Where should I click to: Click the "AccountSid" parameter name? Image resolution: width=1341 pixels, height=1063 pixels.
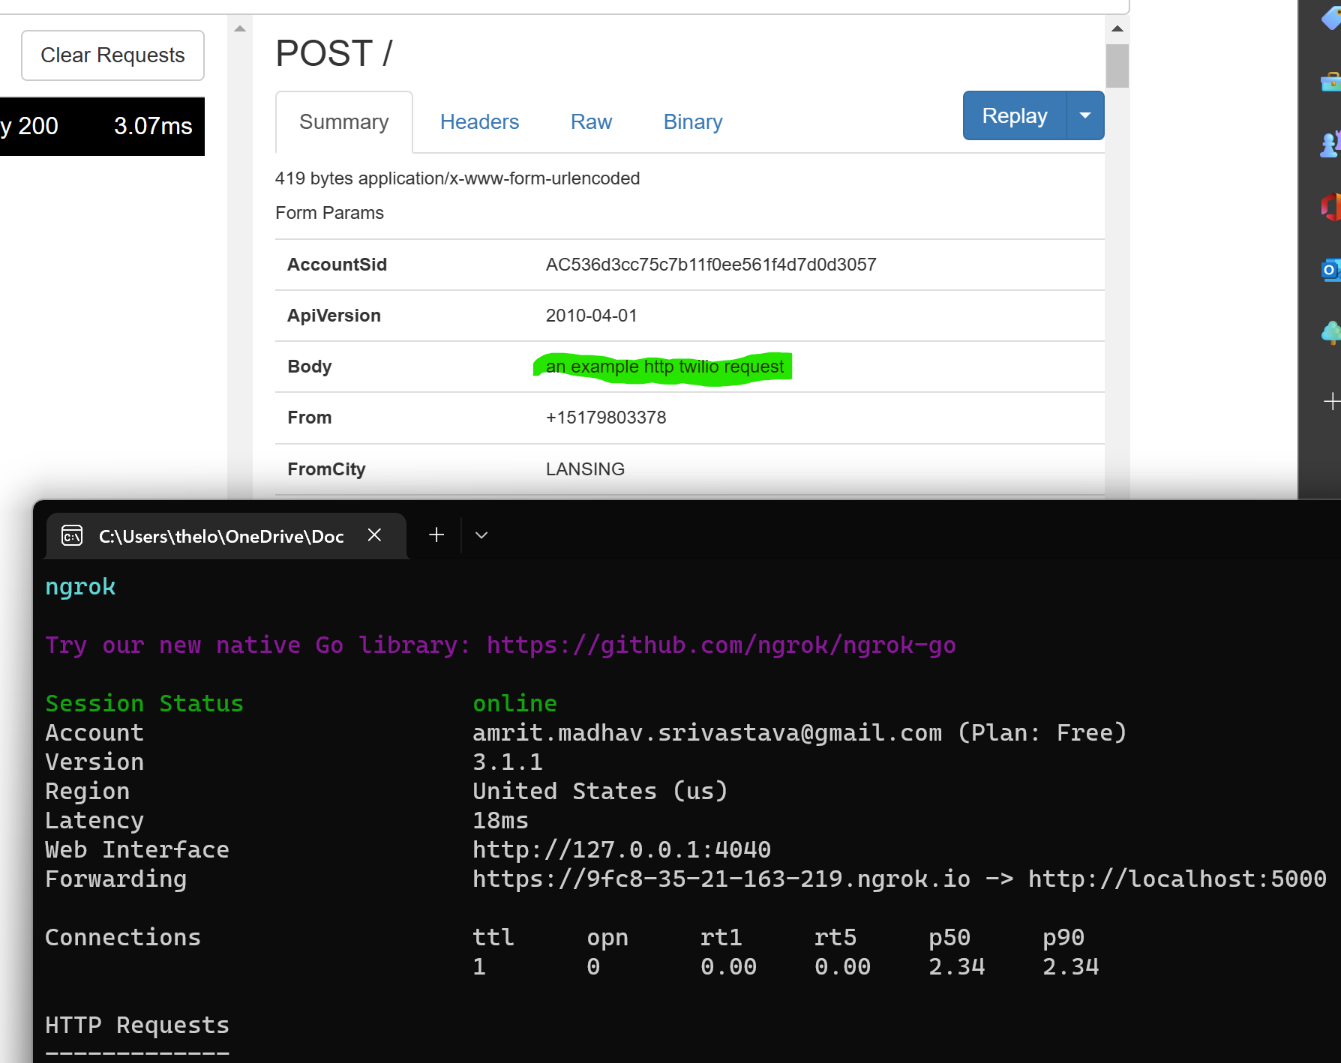pos(337,265)
